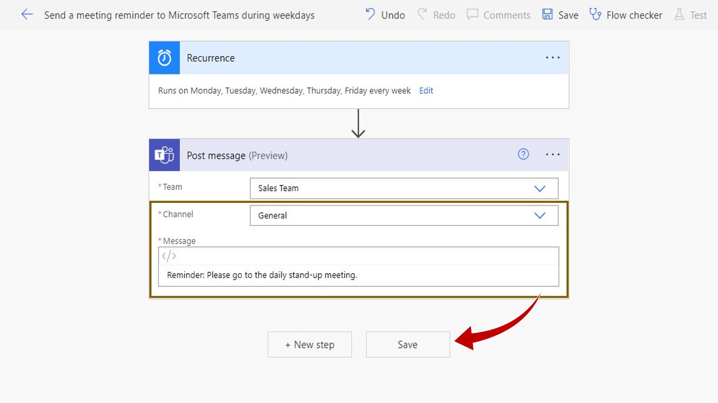Click the Recurrence clock icon
Image resolution: width=718 pixels, height=403 pixels.
(164, 58)
